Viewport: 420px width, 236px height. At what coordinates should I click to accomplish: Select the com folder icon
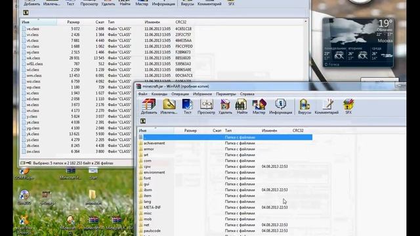(141, 161)
